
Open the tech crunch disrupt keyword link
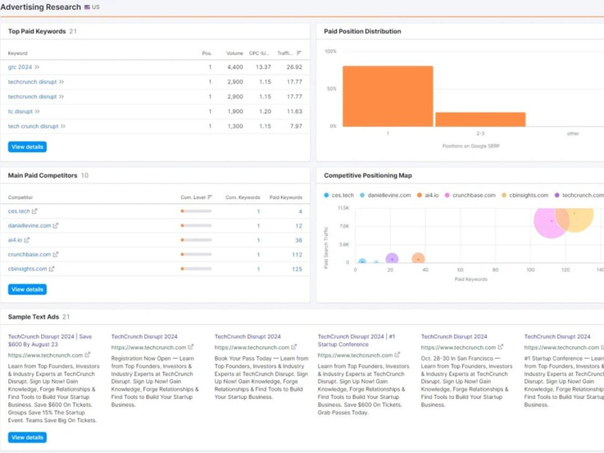[x=33, y=126]
